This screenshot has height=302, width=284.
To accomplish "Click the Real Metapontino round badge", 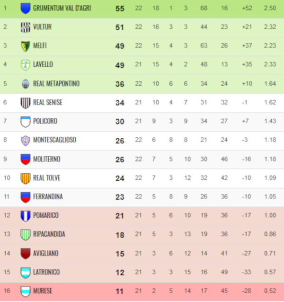I will pos(26,84).
